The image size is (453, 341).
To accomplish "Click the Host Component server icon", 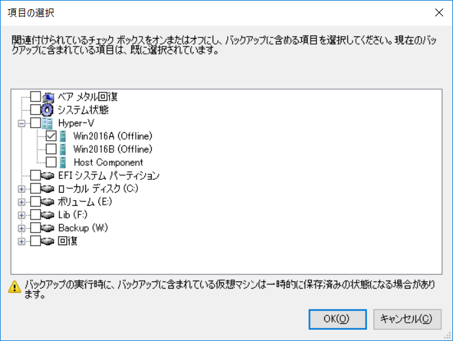I will [x=62, y=163].
